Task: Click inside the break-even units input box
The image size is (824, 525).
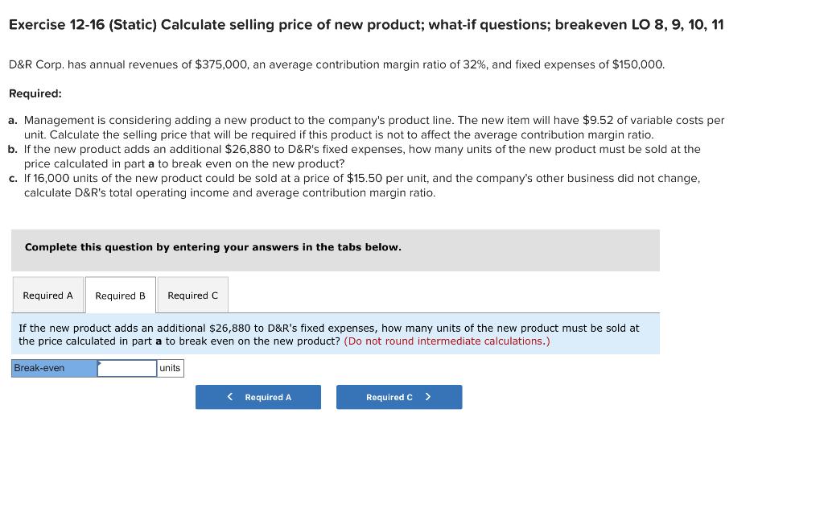Action: coord(126,368)
